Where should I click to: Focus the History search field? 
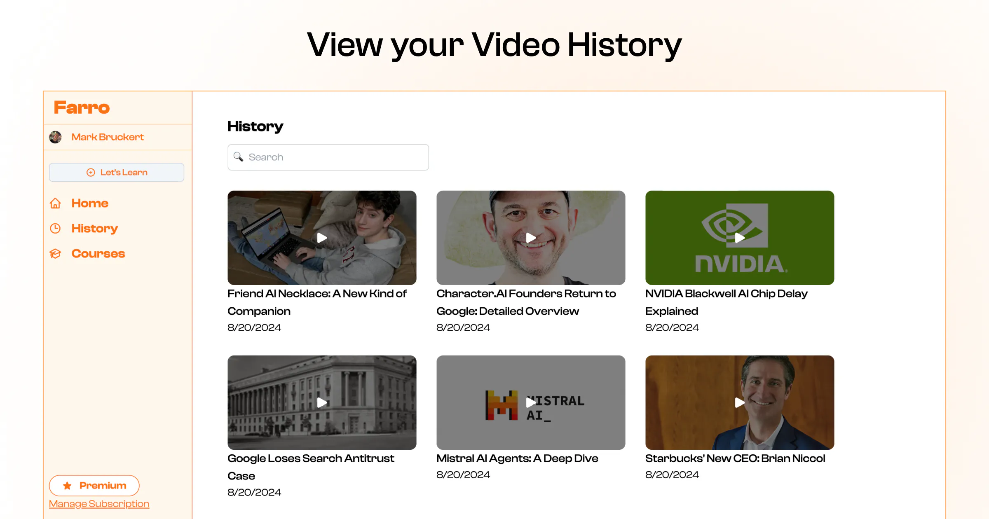pos(328,157)
